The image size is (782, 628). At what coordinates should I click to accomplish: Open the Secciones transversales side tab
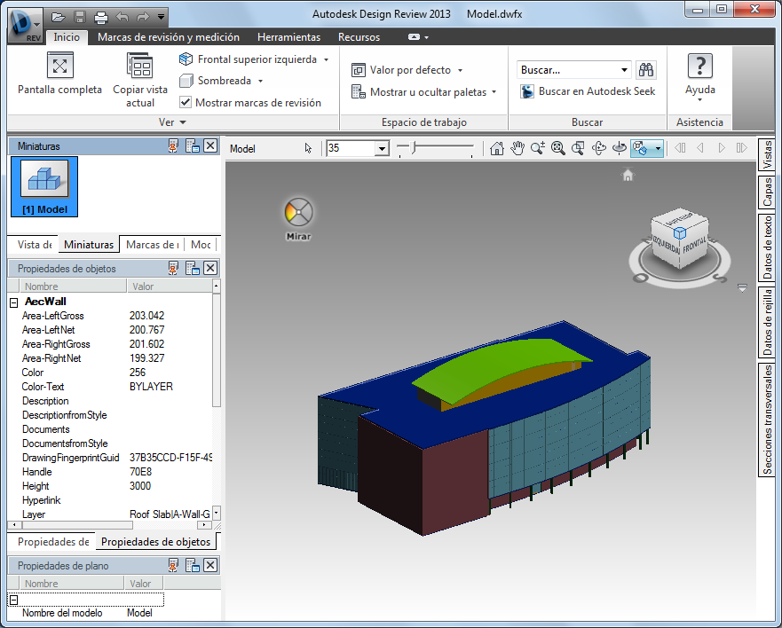(768, 420)
